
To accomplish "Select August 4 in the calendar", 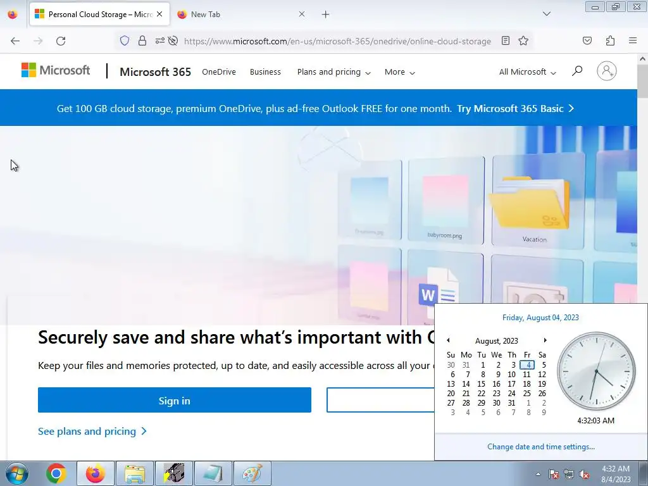I will tap(527, 365).
